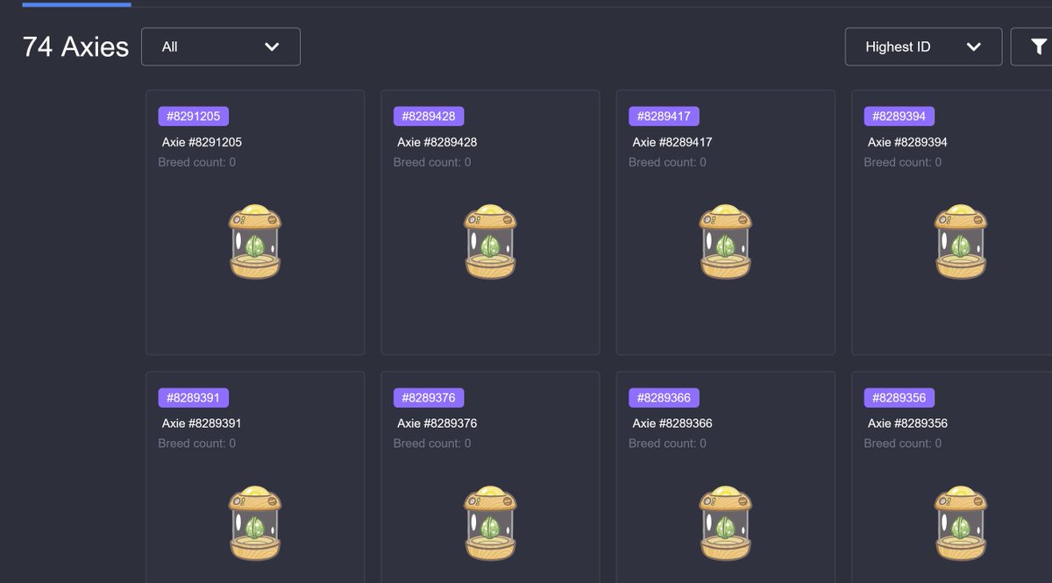
Task: Click egg image of Axie #8289356
Action: pyautogui.click(x=961, y=523)
